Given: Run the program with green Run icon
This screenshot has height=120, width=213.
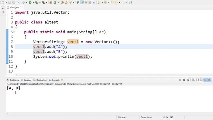Looking at the screenshot, I should (x=30, y=2).
